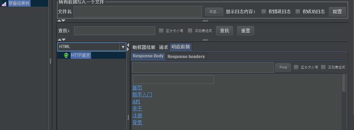Open the 新手入门 link
This screenshot has width=354, height=130.
point(142,95)
